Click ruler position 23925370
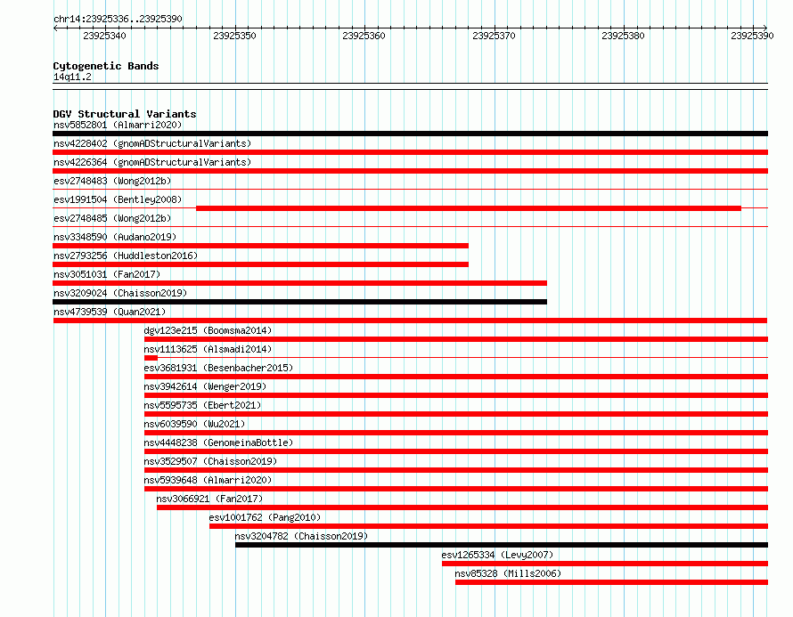Image resolution: width=793 pixels, height=617 pixels. 495,36
